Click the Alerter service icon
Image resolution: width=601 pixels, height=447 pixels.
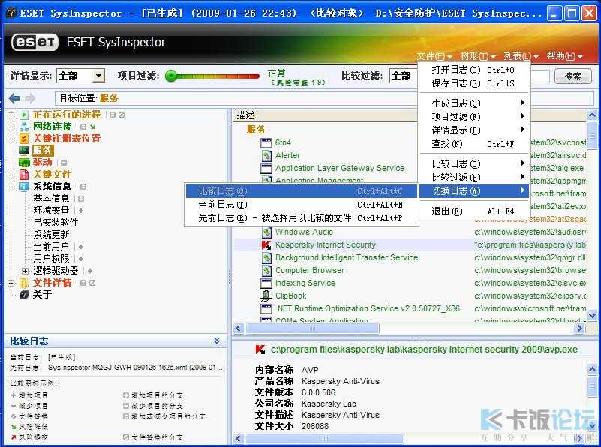point(266,155)
